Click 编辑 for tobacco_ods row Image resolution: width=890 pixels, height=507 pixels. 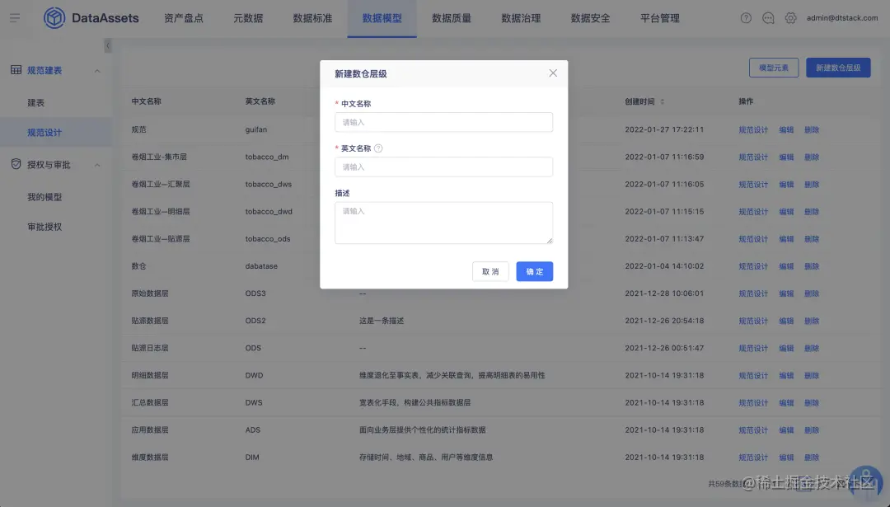(786, 239)
